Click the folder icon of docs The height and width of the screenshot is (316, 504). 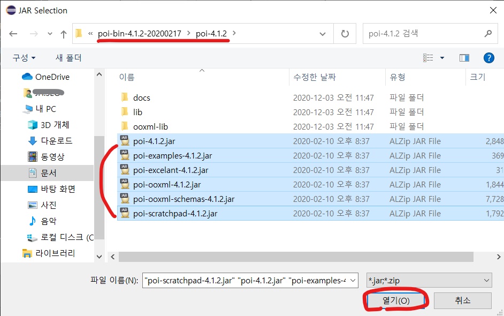pyautogui.click(x=124, y=97)
